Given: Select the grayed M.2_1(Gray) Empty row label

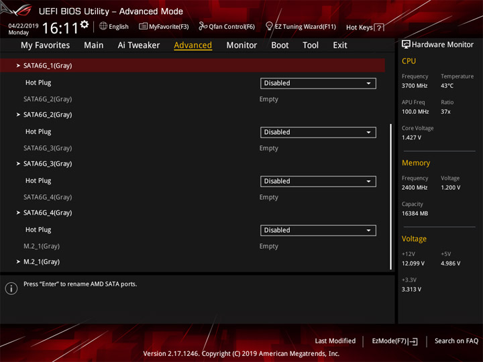Looking at the screenshot, I should tap(42, 246).
